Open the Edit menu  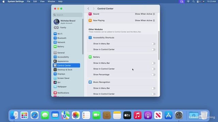[35, 1]
